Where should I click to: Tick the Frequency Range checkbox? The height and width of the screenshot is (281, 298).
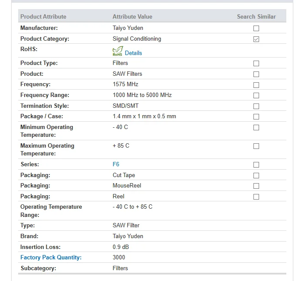[256, 95]
